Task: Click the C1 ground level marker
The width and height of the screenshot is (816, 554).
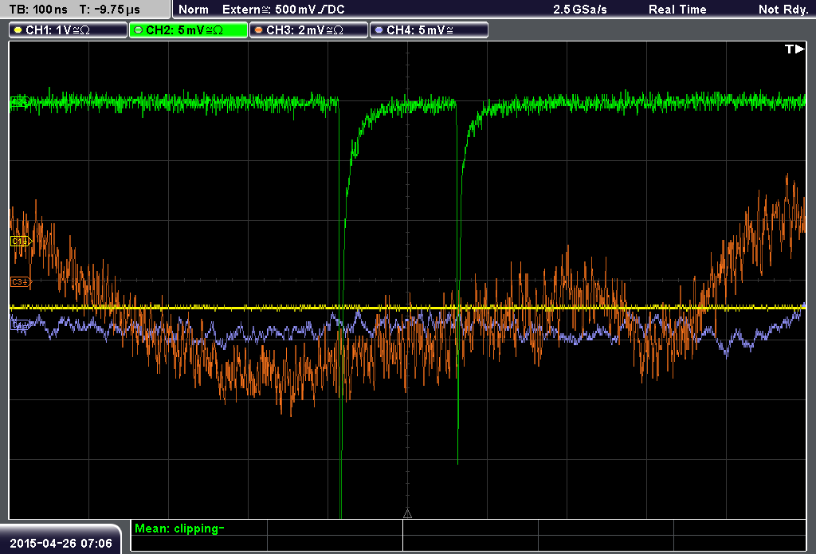Action: click(22, 242)
